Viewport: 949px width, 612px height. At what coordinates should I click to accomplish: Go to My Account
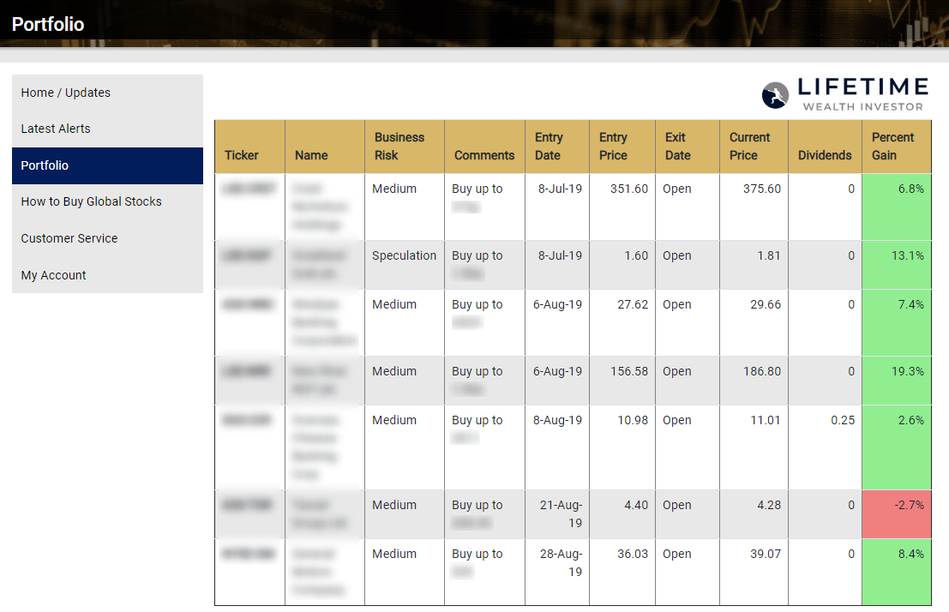click(x=108, y=275)
